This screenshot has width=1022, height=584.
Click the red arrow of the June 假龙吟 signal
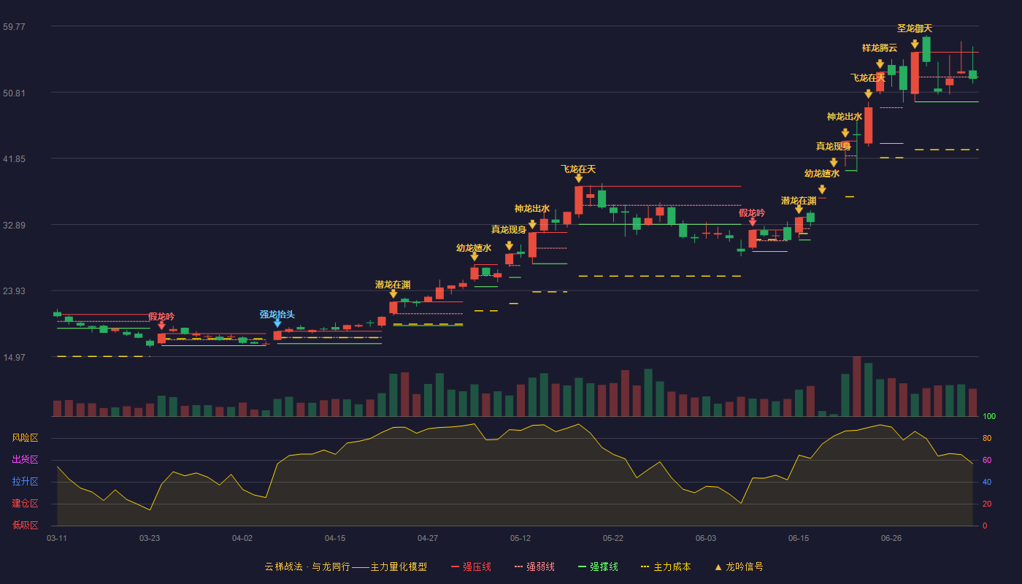point(752,222)
